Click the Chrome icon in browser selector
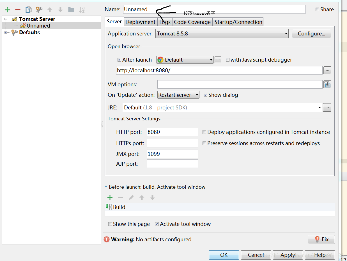 click(x=160, y=60)
